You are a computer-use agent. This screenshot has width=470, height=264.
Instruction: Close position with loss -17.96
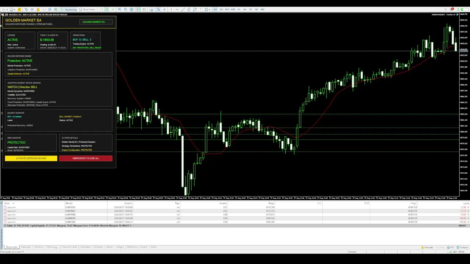click(468, 208)
